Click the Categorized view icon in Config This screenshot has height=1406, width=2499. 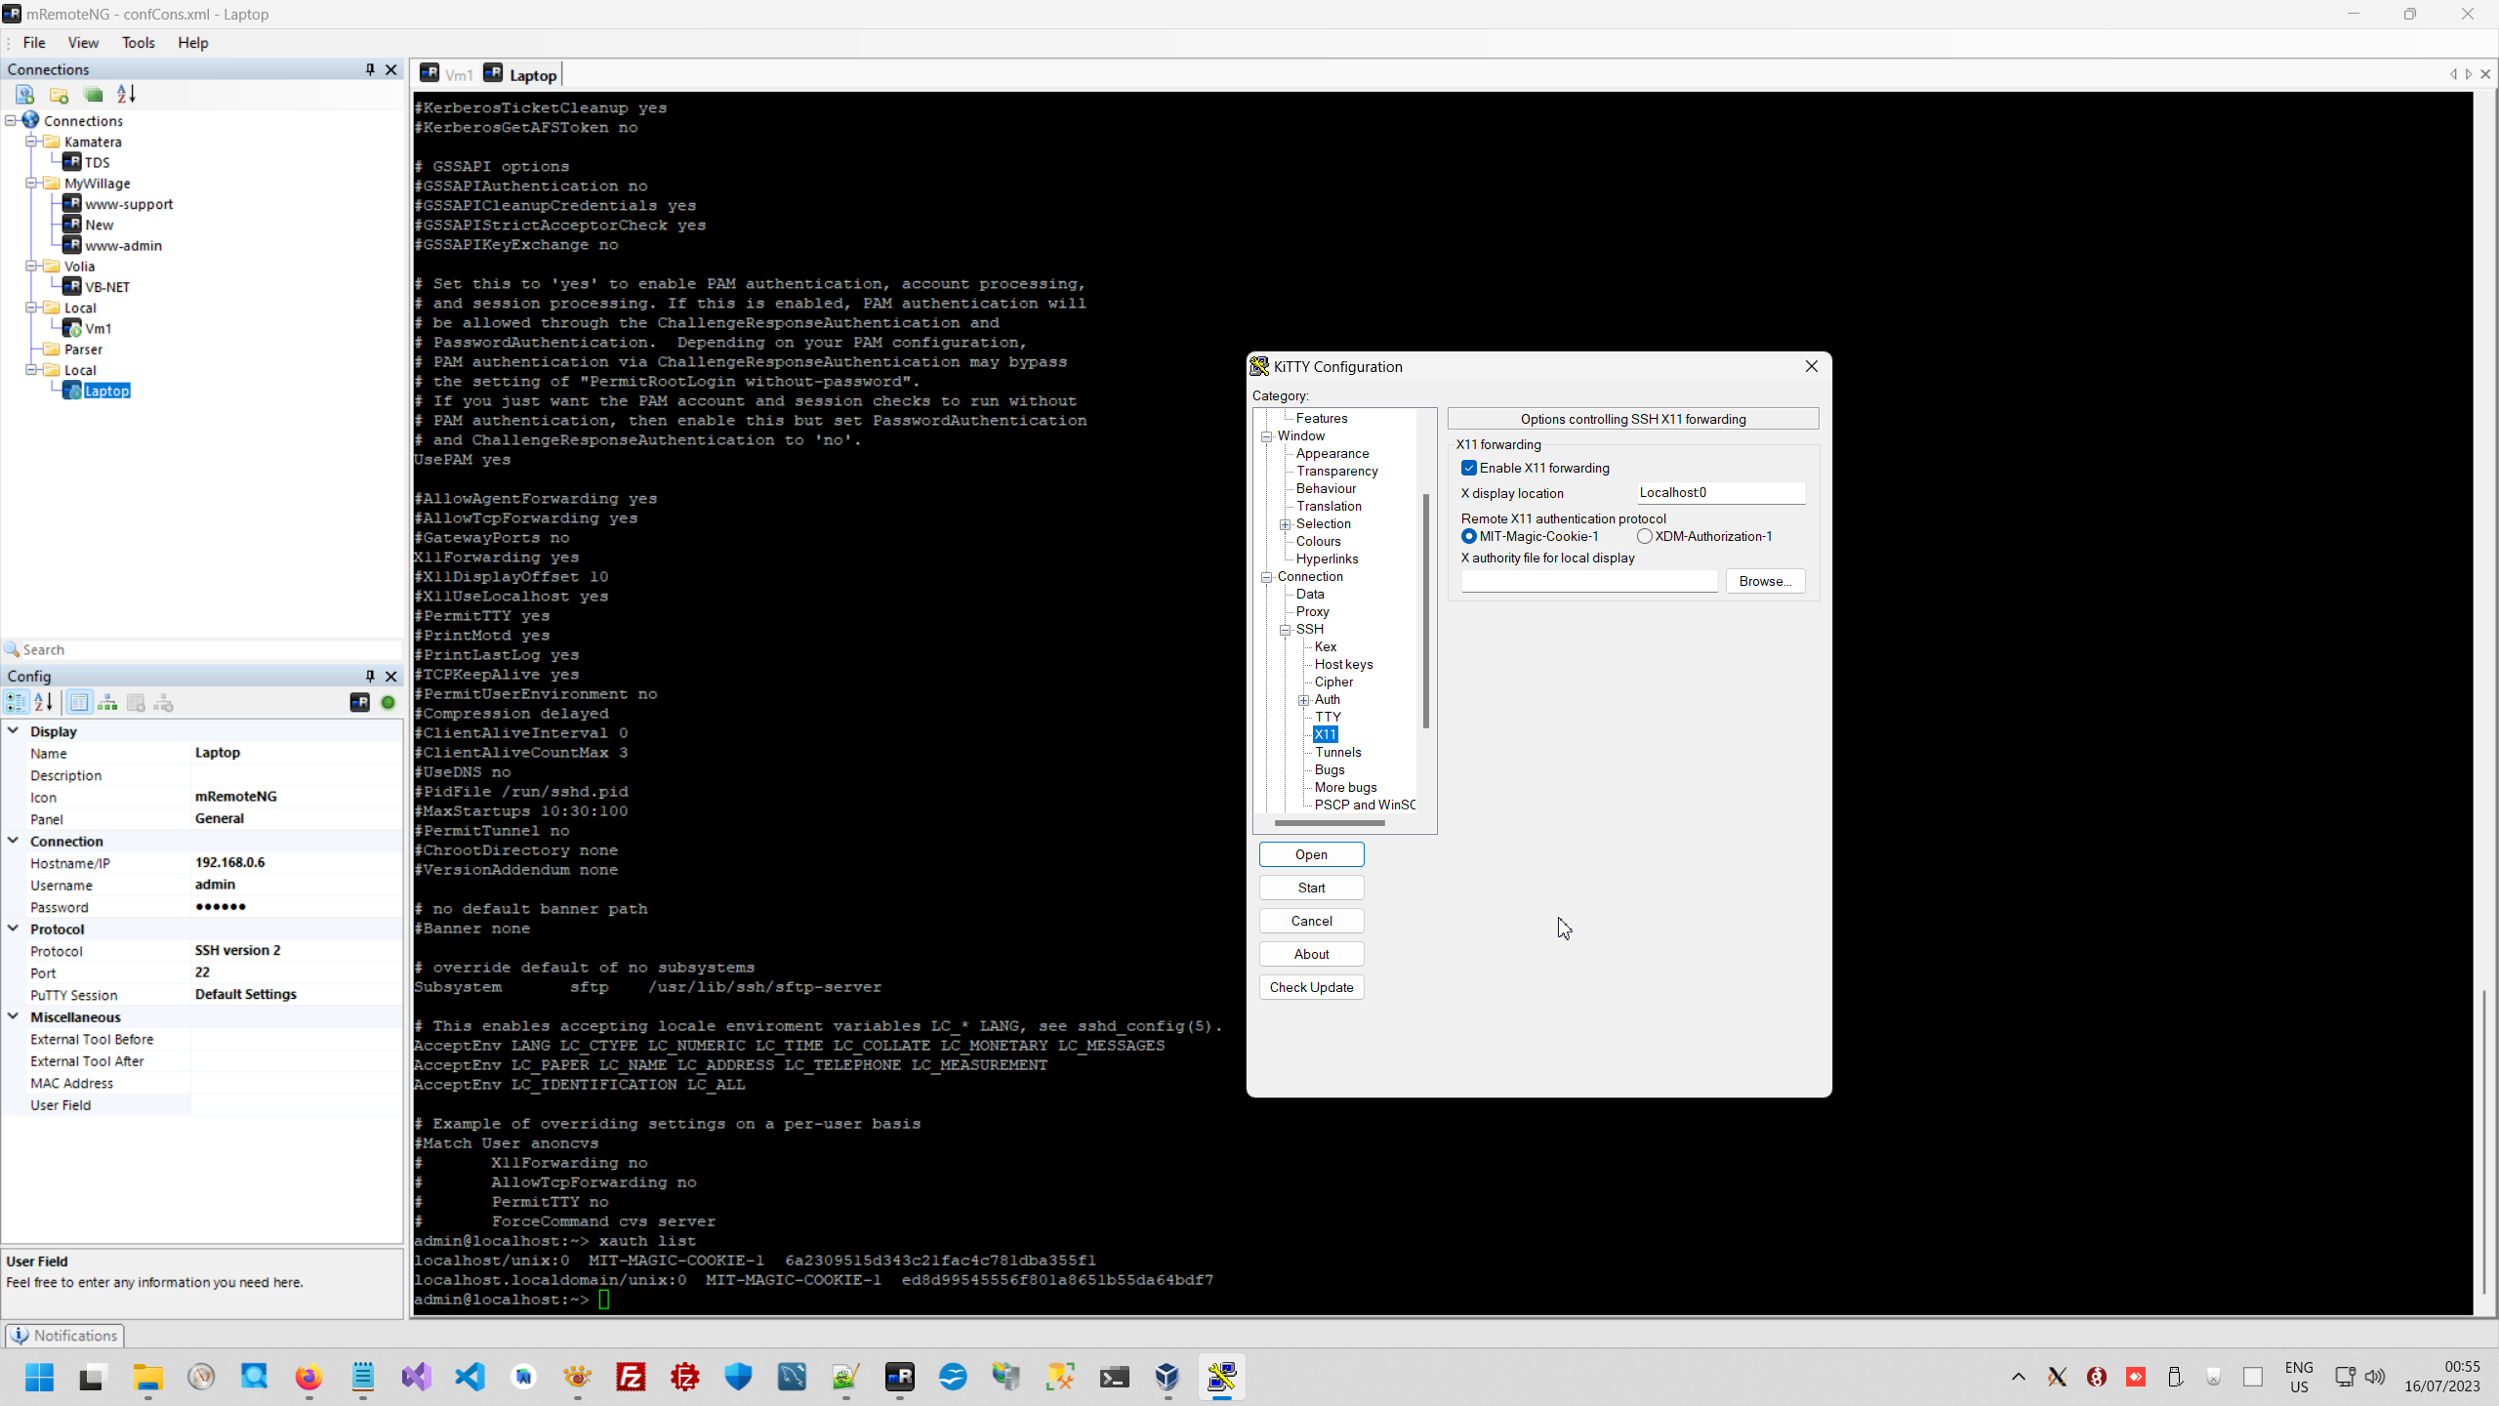point(17,703)
